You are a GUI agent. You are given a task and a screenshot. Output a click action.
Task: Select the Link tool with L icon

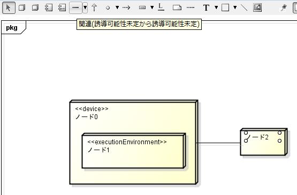[161, 7]
